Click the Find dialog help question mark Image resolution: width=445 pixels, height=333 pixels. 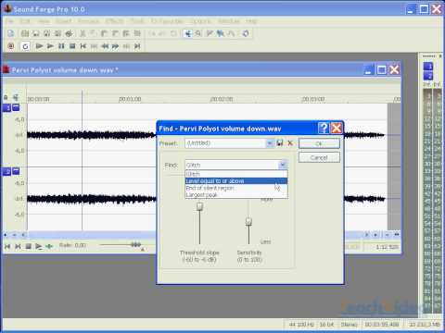[x=324, y=128]
